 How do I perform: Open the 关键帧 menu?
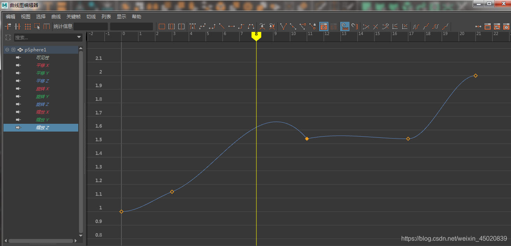[x=74, y=17]
